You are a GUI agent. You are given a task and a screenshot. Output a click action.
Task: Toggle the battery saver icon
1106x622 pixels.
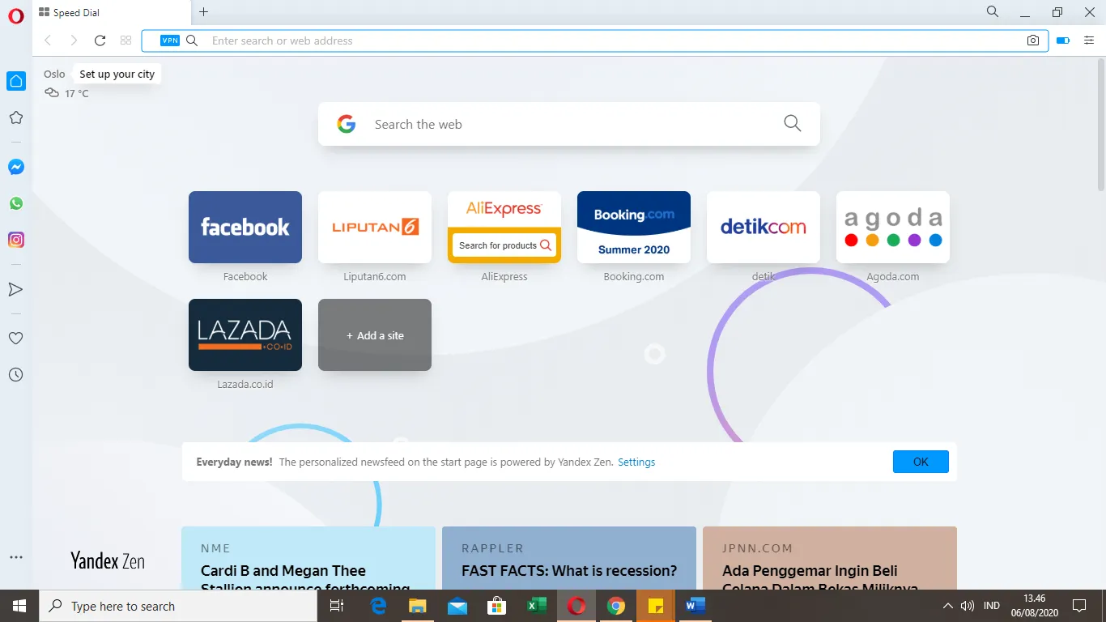[1063, 40]
